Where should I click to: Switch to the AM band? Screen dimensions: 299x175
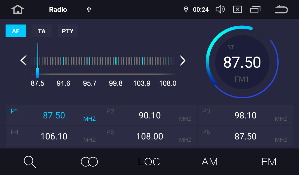209,162
